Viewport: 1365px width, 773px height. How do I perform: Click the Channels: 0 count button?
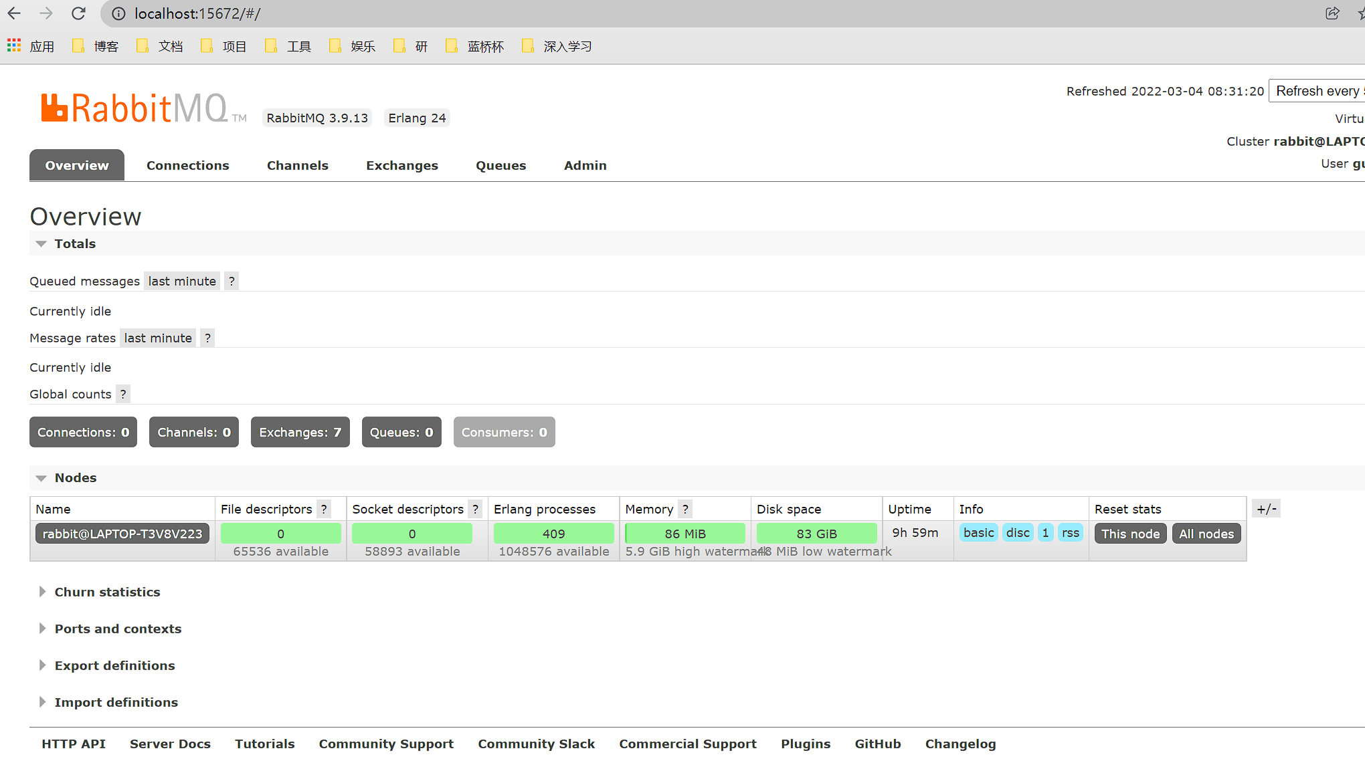194,432
